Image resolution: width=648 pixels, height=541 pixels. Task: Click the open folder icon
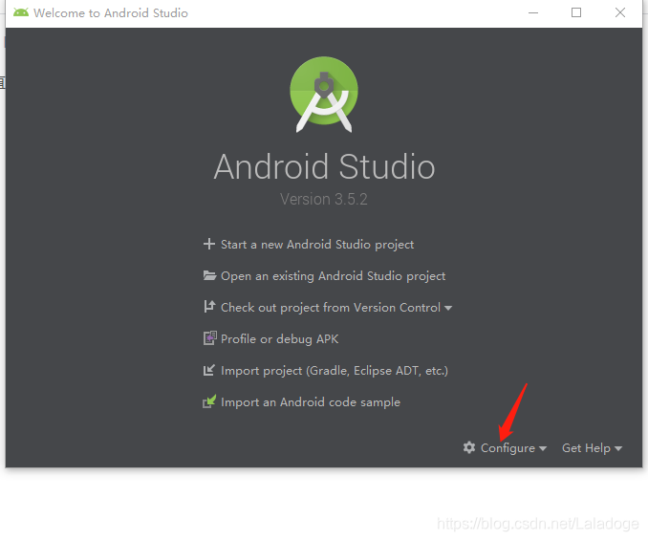point(209,275)
